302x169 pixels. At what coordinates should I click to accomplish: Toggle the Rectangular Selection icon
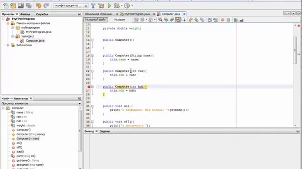click(184, 20)
